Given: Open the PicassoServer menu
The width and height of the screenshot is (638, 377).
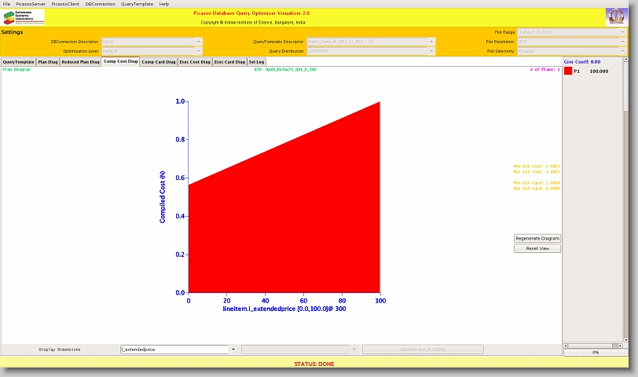Looking at the screenshot, I should click(x=31, y=4).
